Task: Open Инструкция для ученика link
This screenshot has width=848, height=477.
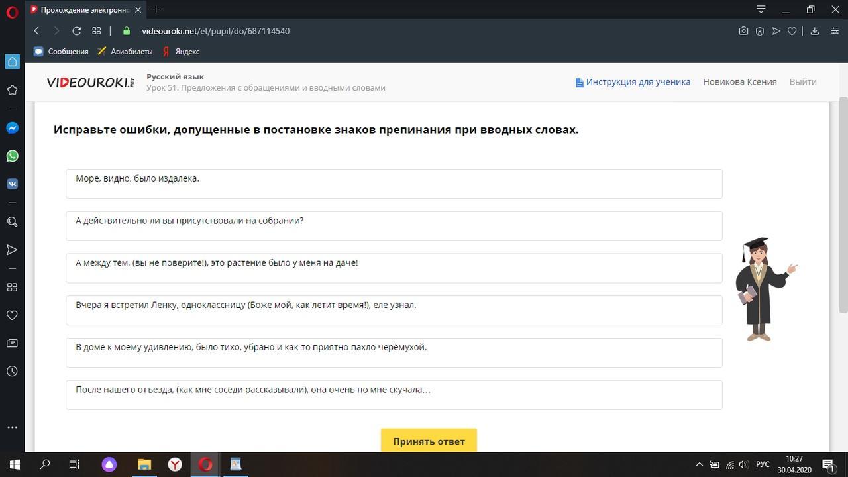Action: 633,82
